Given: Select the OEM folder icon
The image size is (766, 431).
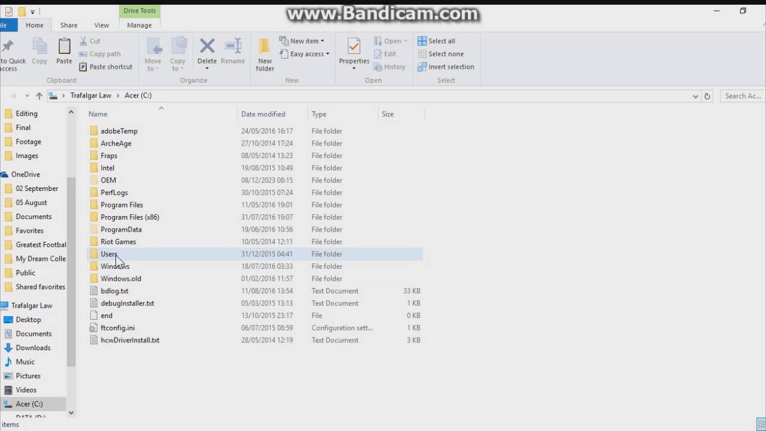Looking at the screenshot, I should [x=94, y=180].
